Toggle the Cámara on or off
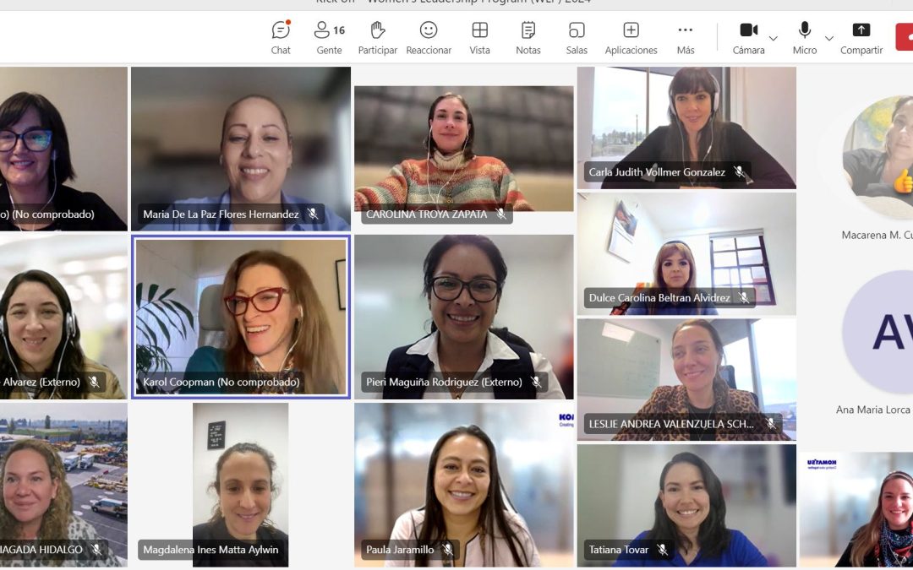The image size is (913, 570). tap(749, 38)
